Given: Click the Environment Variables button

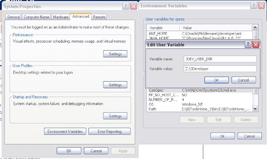Looking at the screenshot, I should point(65,131).
